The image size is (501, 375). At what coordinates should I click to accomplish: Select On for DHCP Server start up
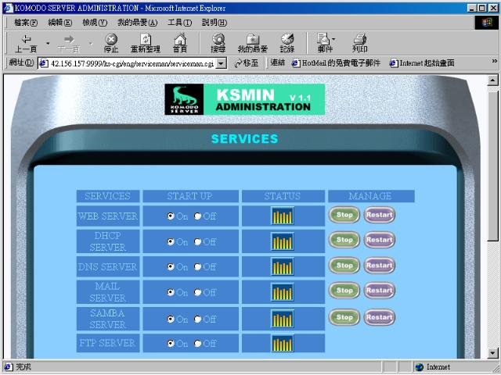tap(171, 242)
